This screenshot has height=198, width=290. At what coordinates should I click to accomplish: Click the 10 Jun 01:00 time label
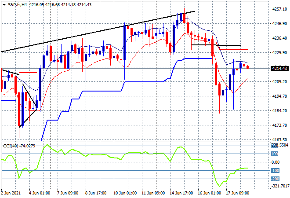[x=125, y=193]
